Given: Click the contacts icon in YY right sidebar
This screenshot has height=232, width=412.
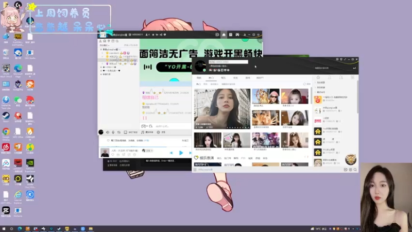Looking at the screenshot, I should [x=330, y=78].
